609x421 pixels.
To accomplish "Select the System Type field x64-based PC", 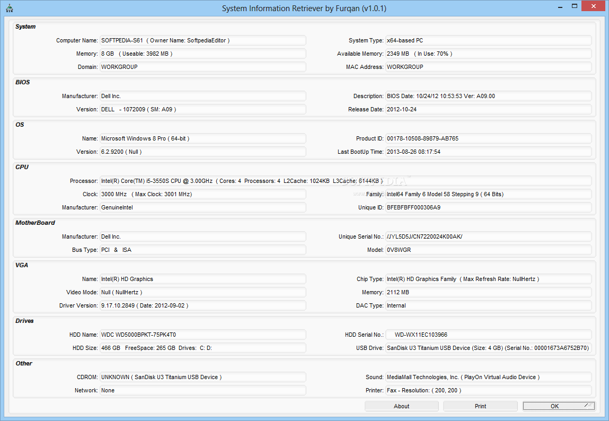I will pyautogui.click(x=489, y=40).
